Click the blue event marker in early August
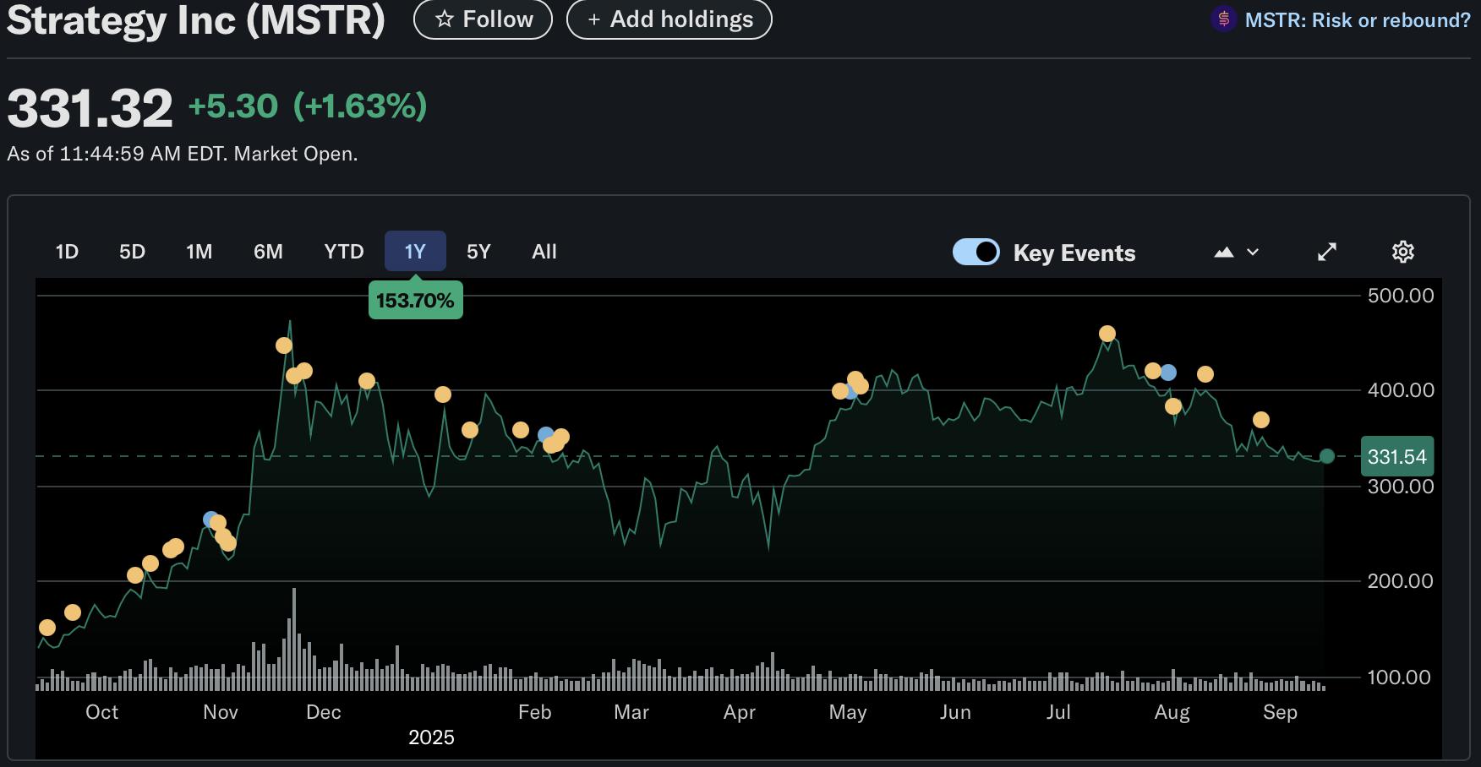Screen dimensions: 1481x767 click(x=1168, y=373)
